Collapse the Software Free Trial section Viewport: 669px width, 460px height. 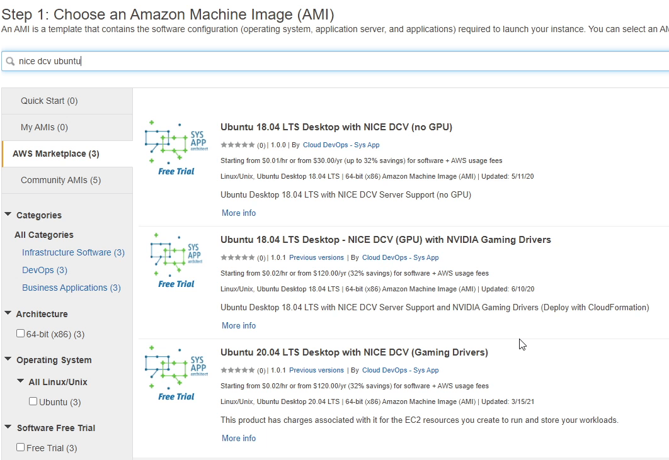(9, 427)
